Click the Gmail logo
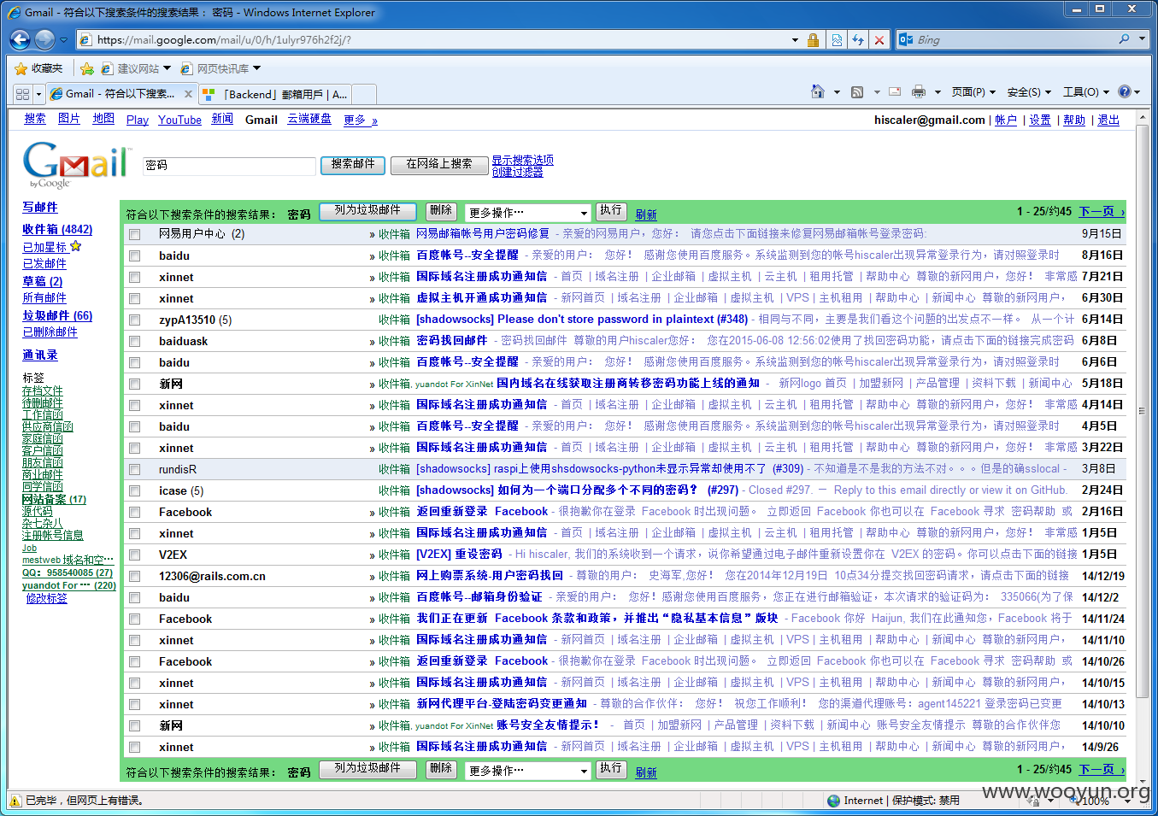This screenshot has height=816, width=1158. pos(75,163)
